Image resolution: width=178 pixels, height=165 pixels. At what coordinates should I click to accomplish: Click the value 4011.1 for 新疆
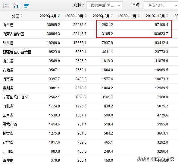point(108,52)
